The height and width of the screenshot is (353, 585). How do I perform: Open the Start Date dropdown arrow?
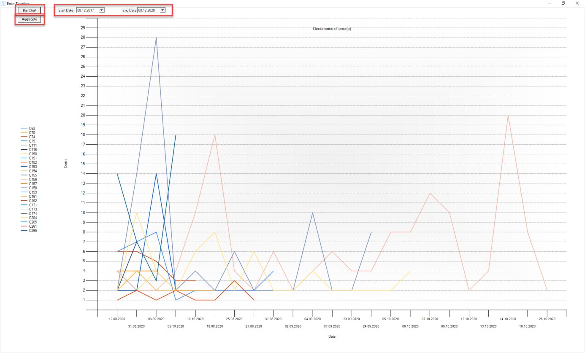tap(101, 10)
